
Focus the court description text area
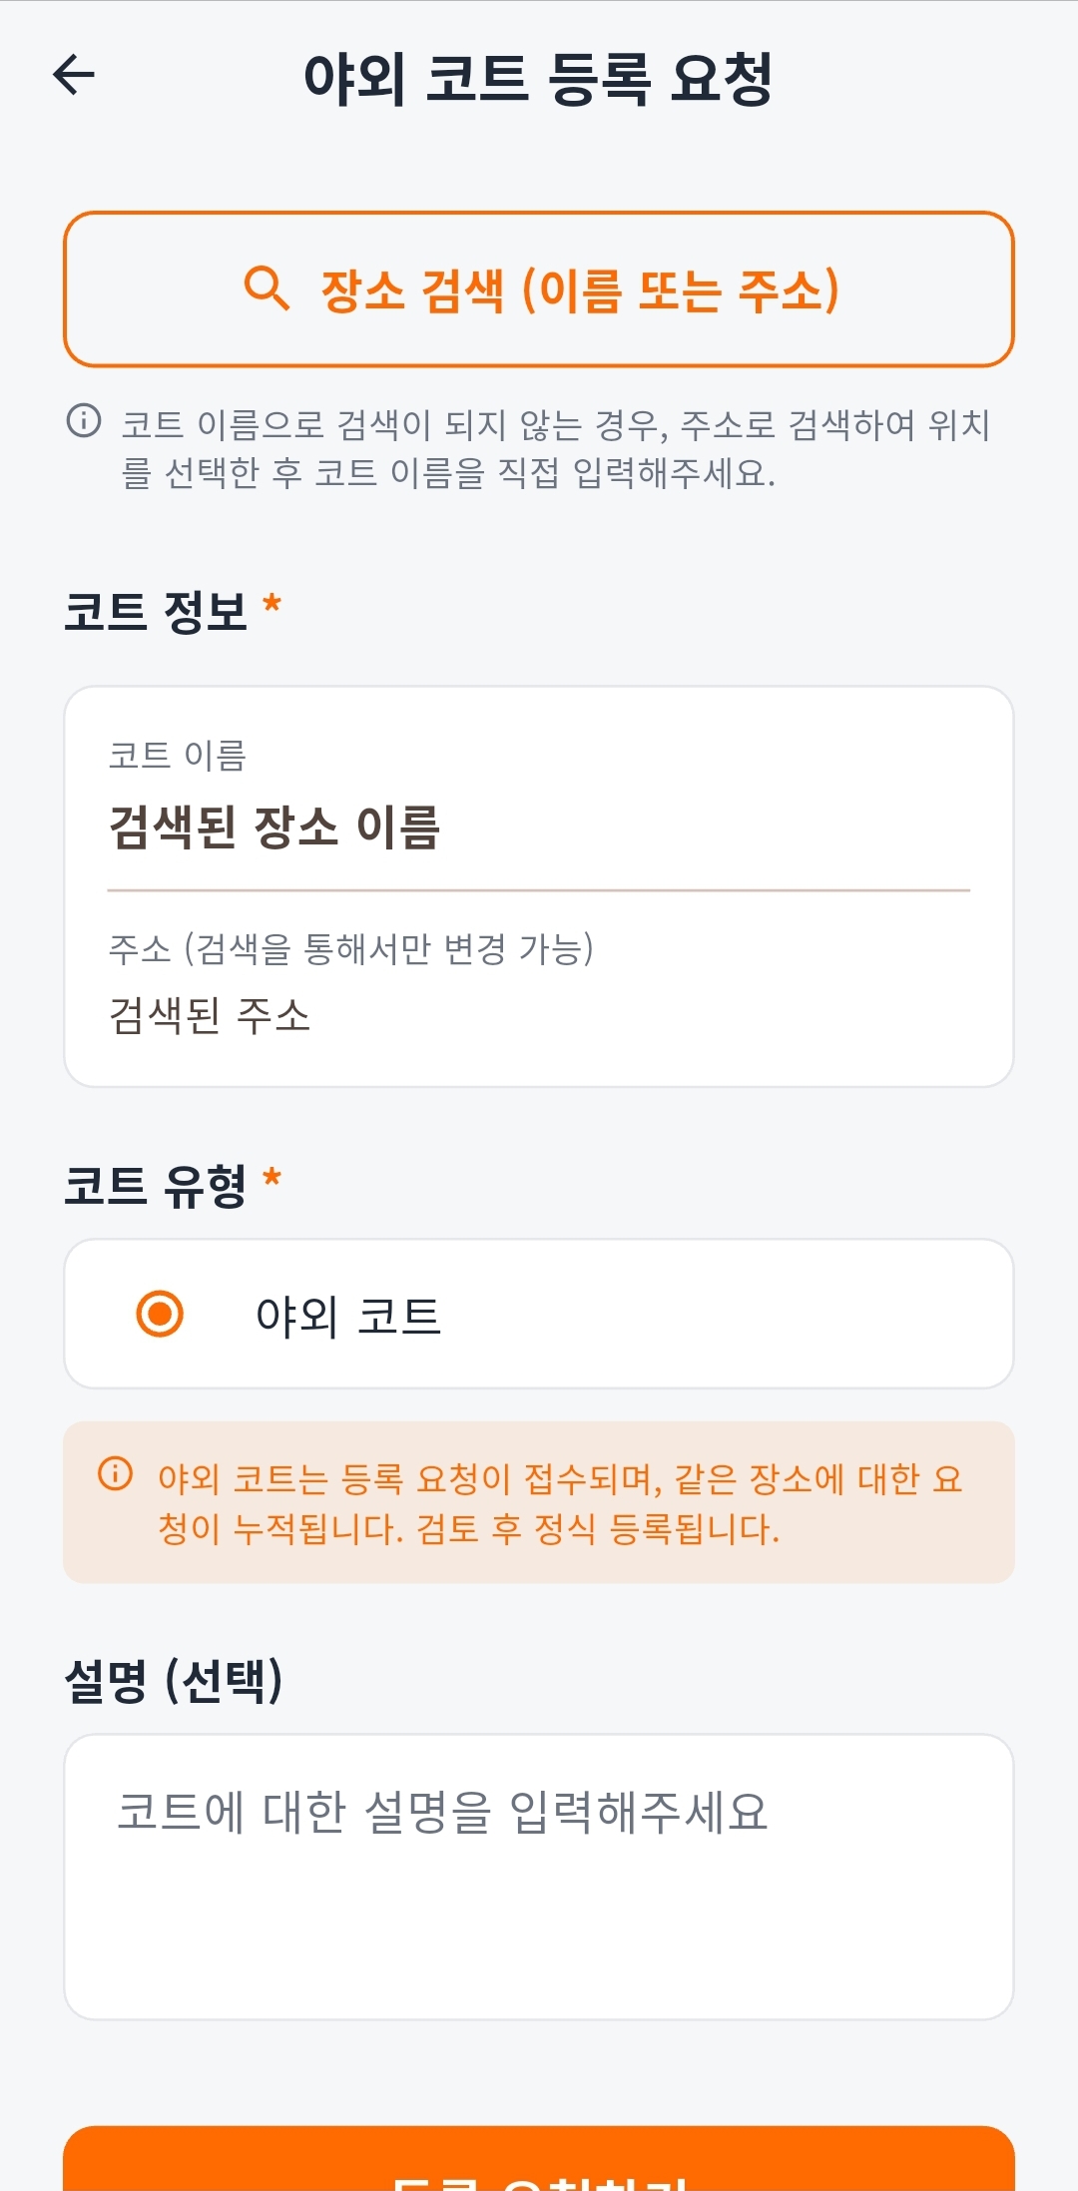(539, 1877)
